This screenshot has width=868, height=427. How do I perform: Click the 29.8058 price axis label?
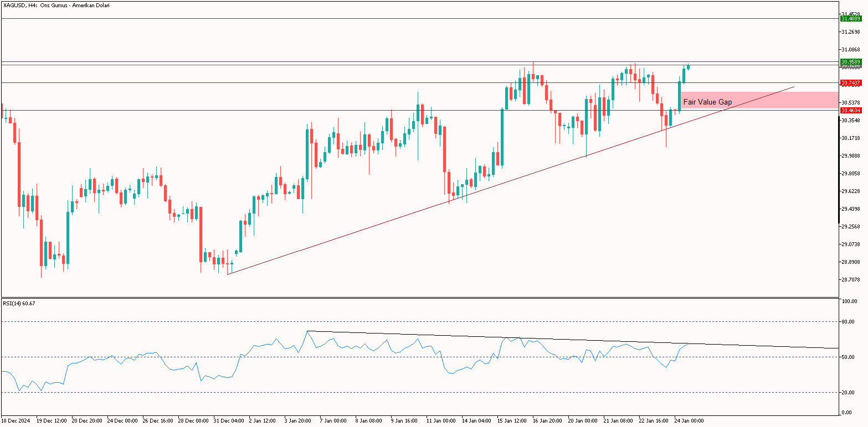850,173
